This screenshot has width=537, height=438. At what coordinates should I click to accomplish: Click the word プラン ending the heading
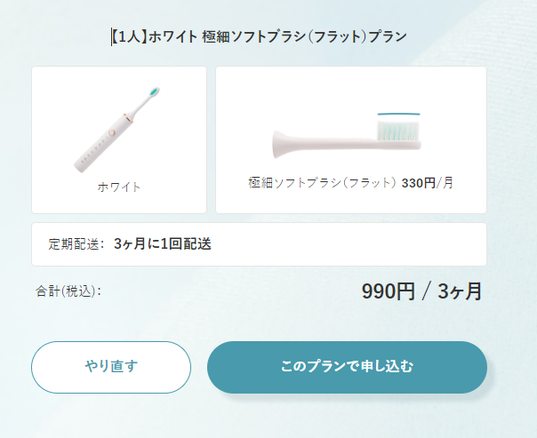click(388, 37)
